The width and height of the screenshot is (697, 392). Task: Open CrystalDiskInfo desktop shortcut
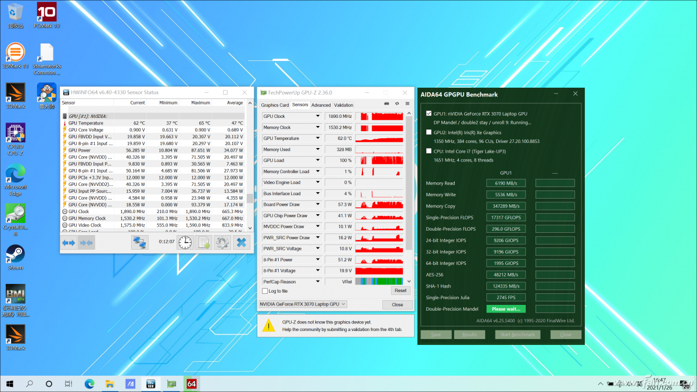(x=15, y=220)
